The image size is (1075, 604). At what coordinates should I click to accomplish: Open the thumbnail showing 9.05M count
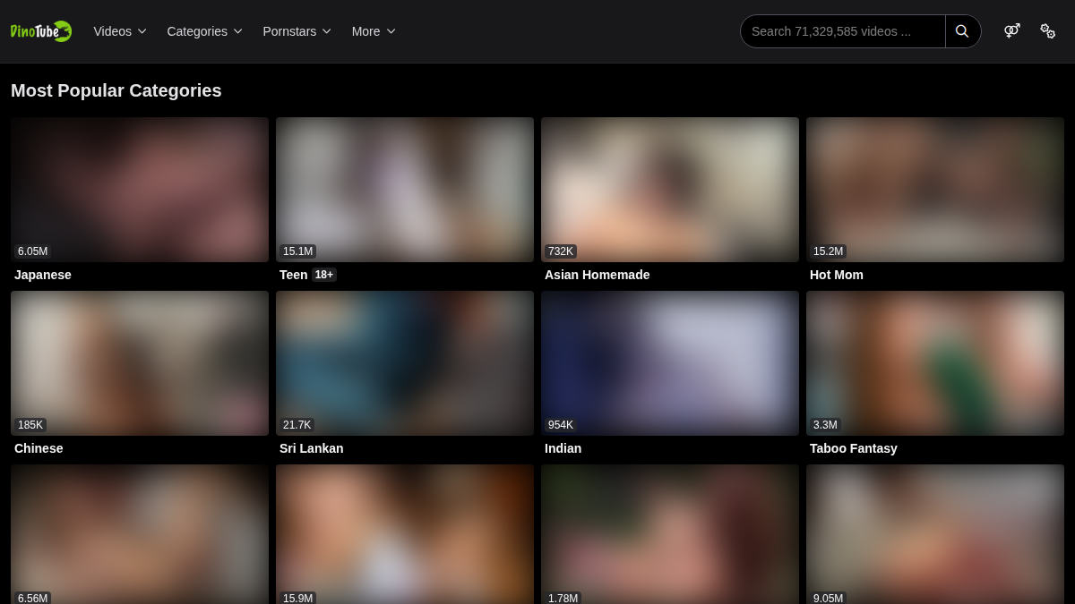click(935, 534)
